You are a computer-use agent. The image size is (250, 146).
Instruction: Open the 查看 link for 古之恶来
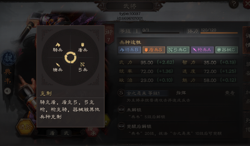[x=230, y=93]
